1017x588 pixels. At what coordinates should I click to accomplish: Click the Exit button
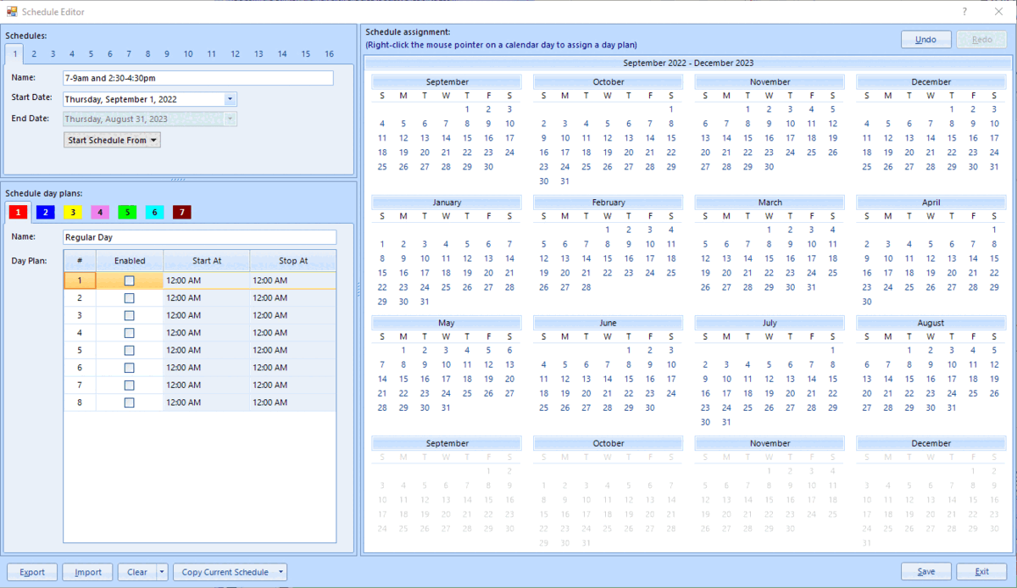(981, 572)
